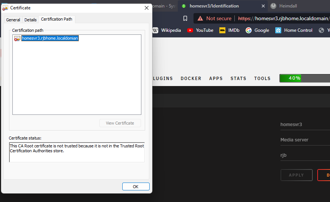Image resolution: width=330 pixels, height=202 pixels.
Task: Click the IMDb bookmark icon
Action: (x=222, y=30)
